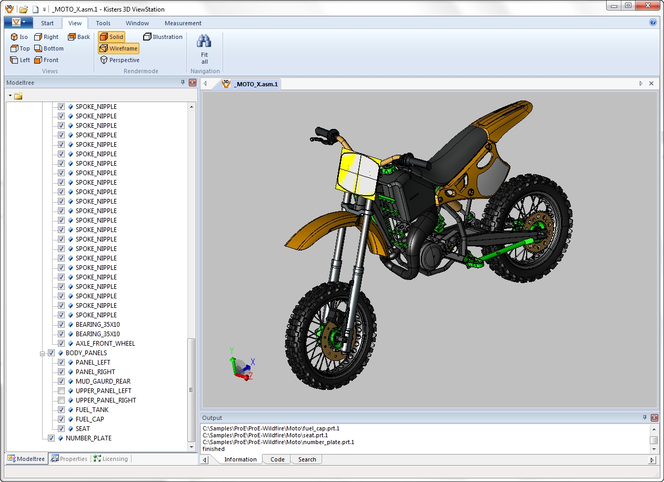
Task: Choose the Bottom view
Action: click(48, 48)
